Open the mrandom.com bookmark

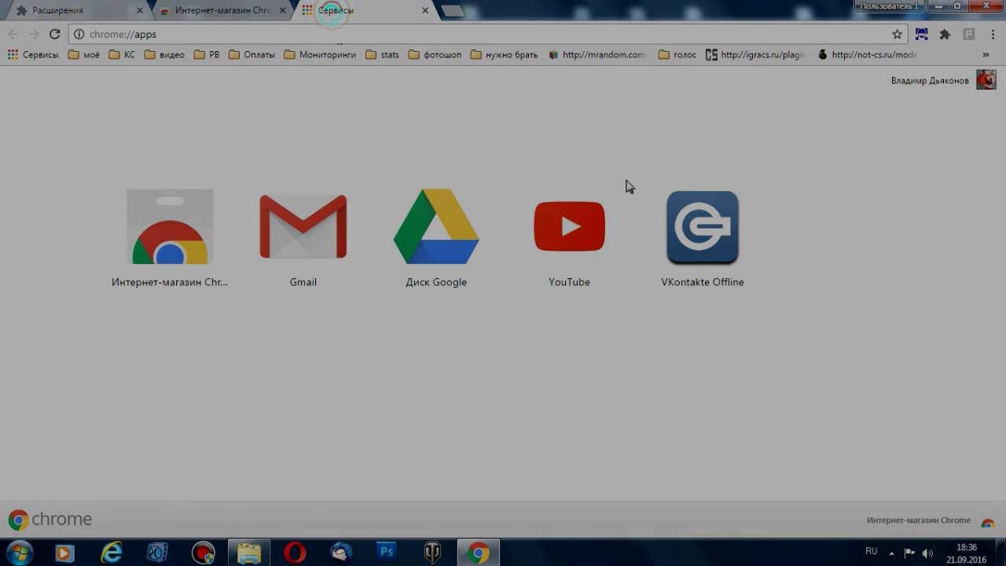click(598, 55)
